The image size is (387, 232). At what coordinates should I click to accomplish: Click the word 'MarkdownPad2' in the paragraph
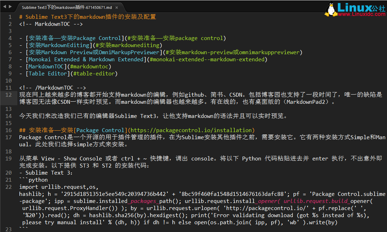coord(306,102)
